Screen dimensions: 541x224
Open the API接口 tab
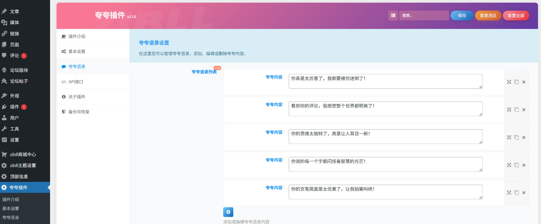[x=76, y=82]
